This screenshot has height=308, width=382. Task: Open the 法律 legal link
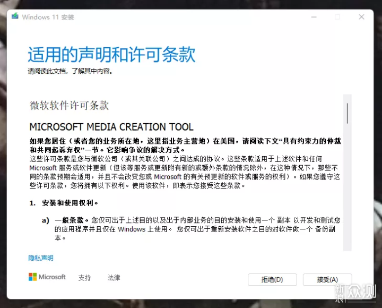[x=114, y=278]
